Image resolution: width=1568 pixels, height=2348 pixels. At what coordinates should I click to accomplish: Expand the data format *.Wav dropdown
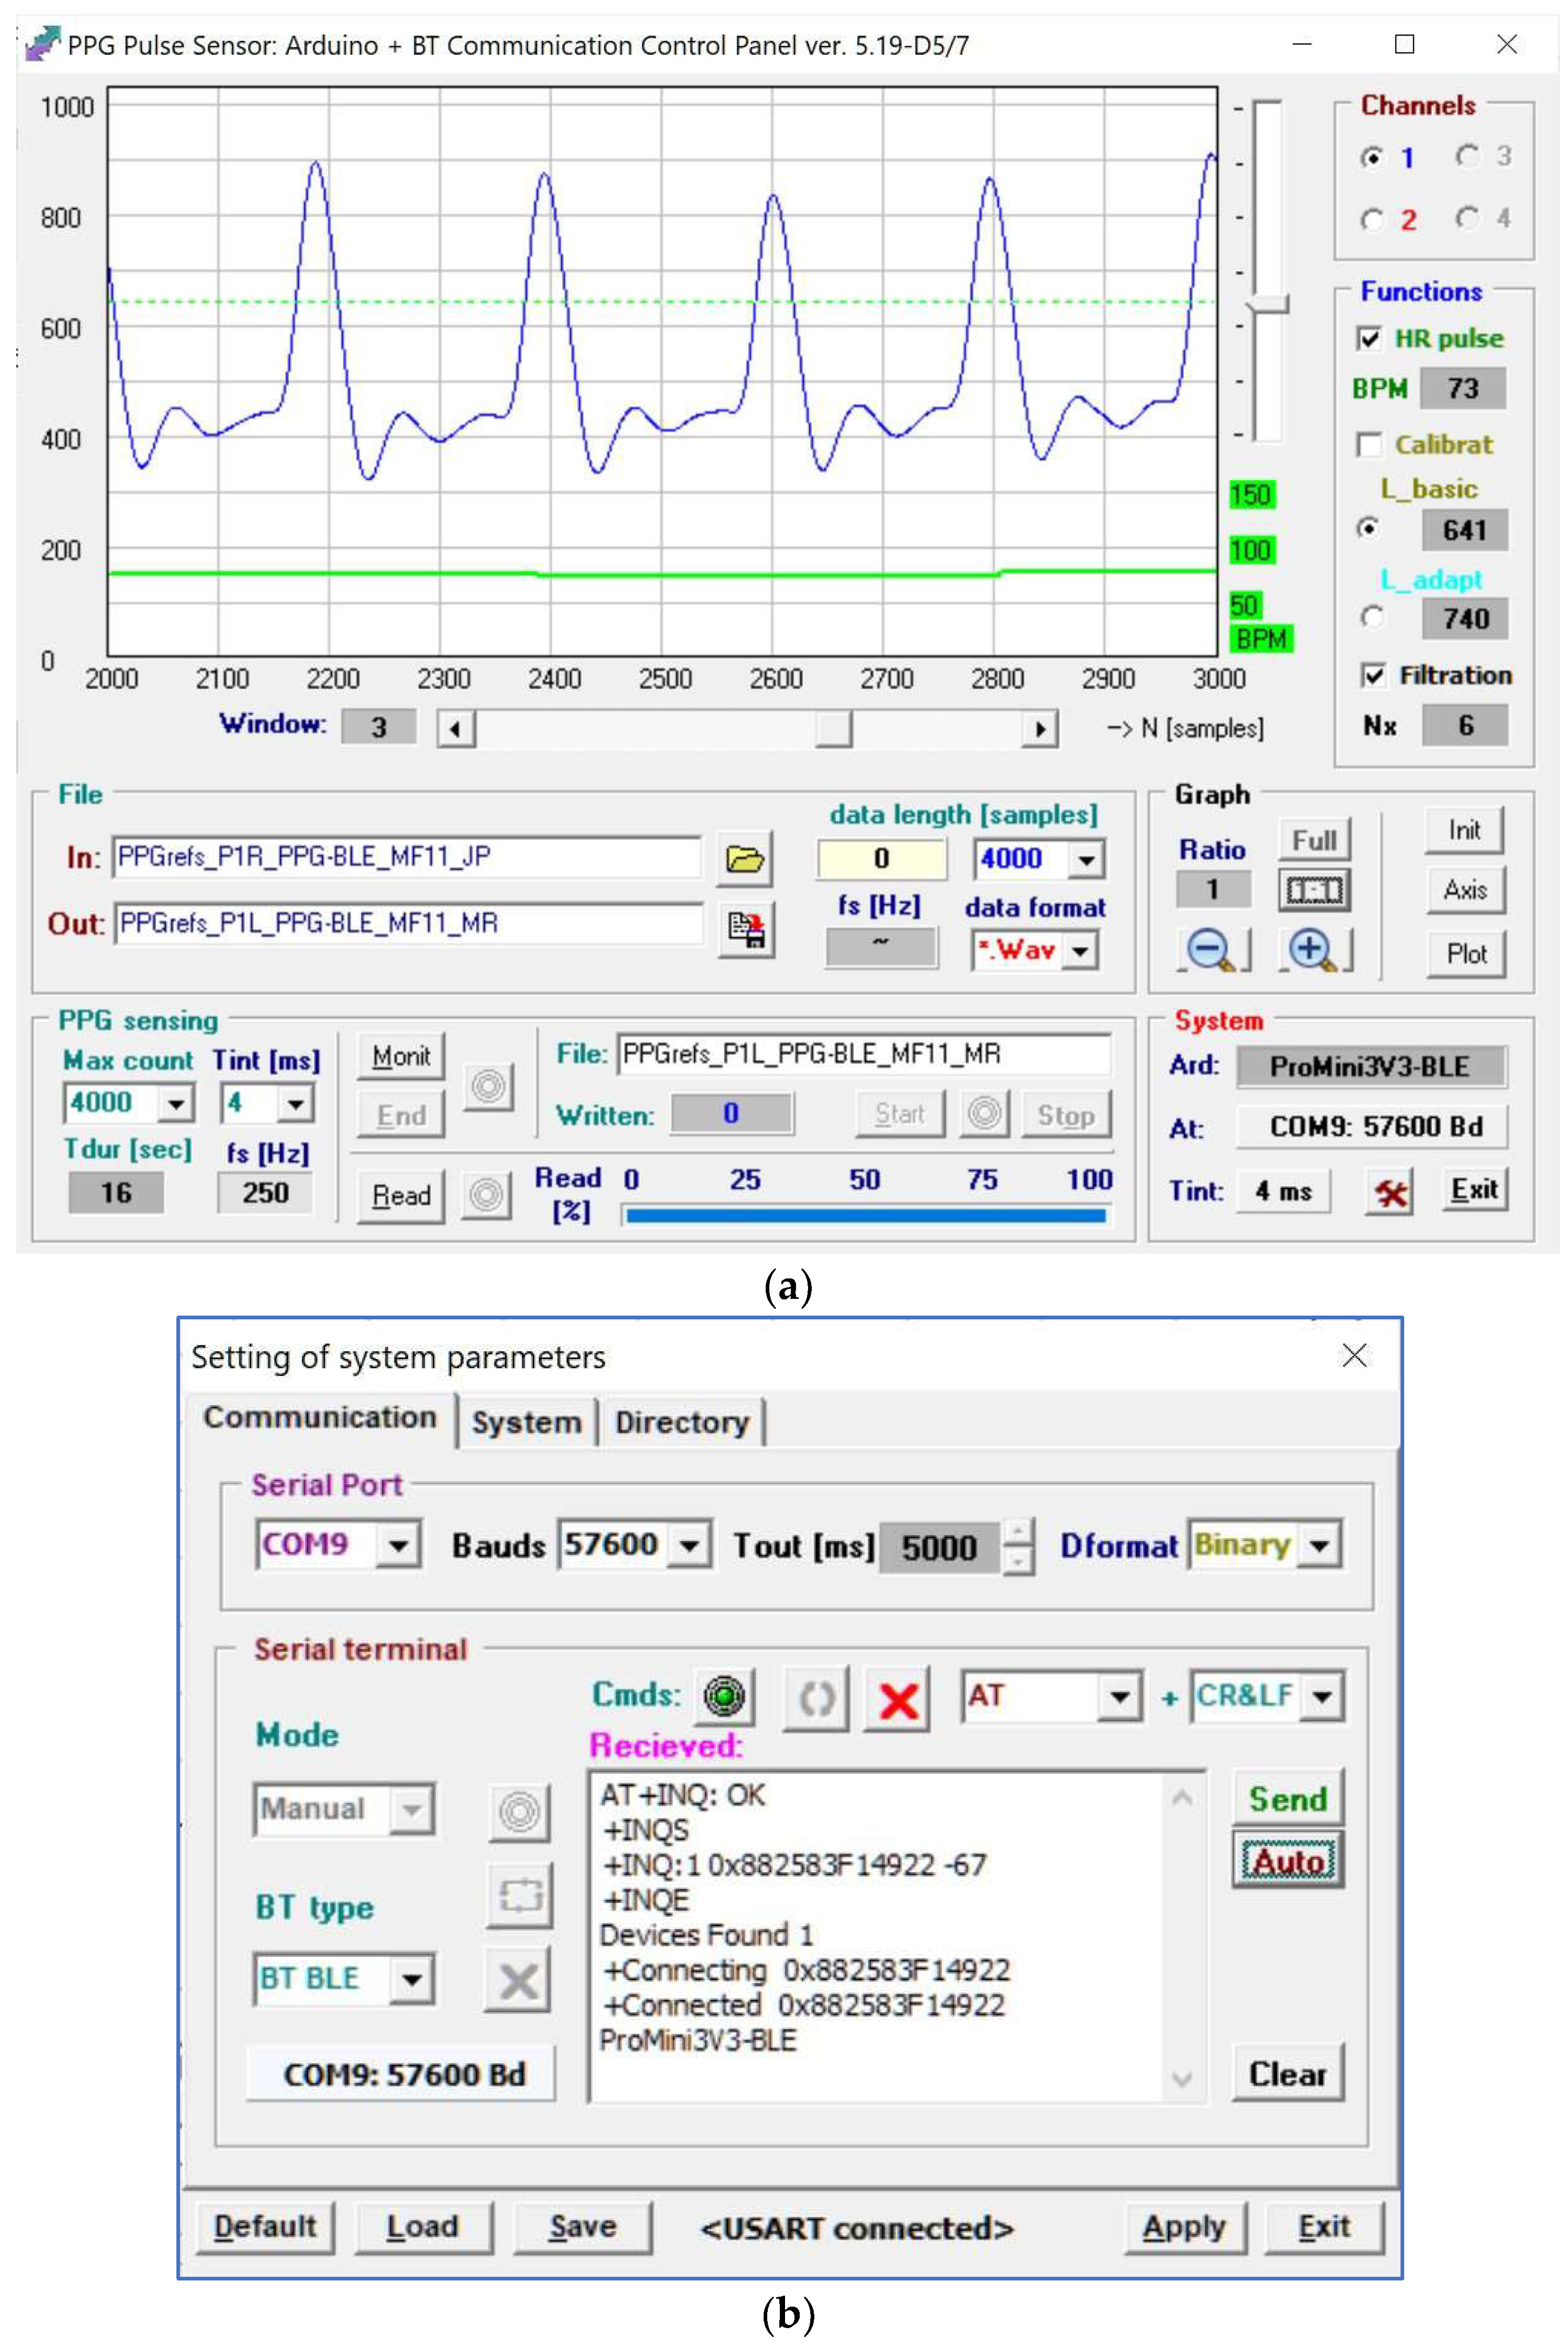(x=1081, y=950)
